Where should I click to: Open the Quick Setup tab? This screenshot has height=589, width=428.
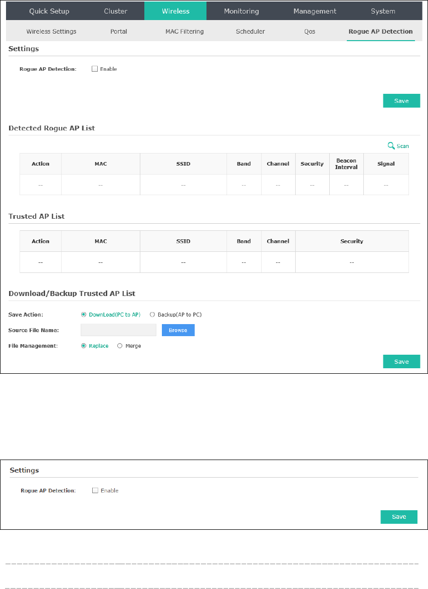pos(49,11)
